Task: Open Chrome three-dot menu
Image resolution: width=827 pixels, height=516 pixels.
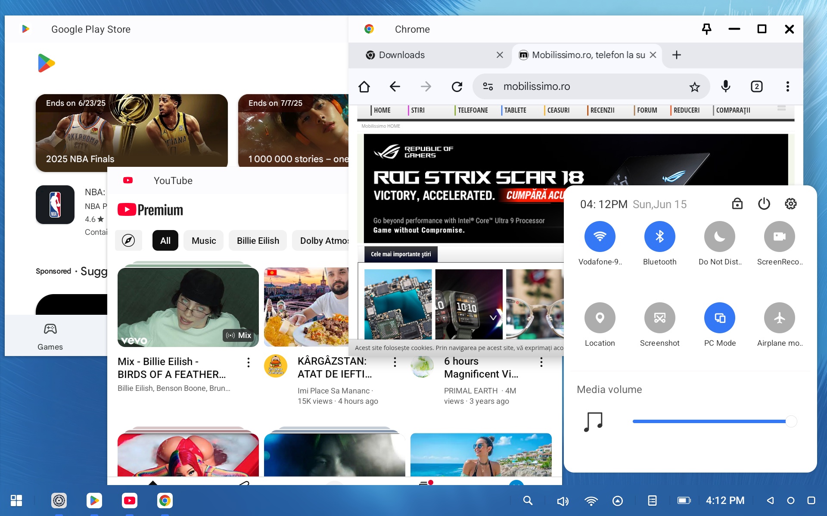Action: [x=787, y=86]
